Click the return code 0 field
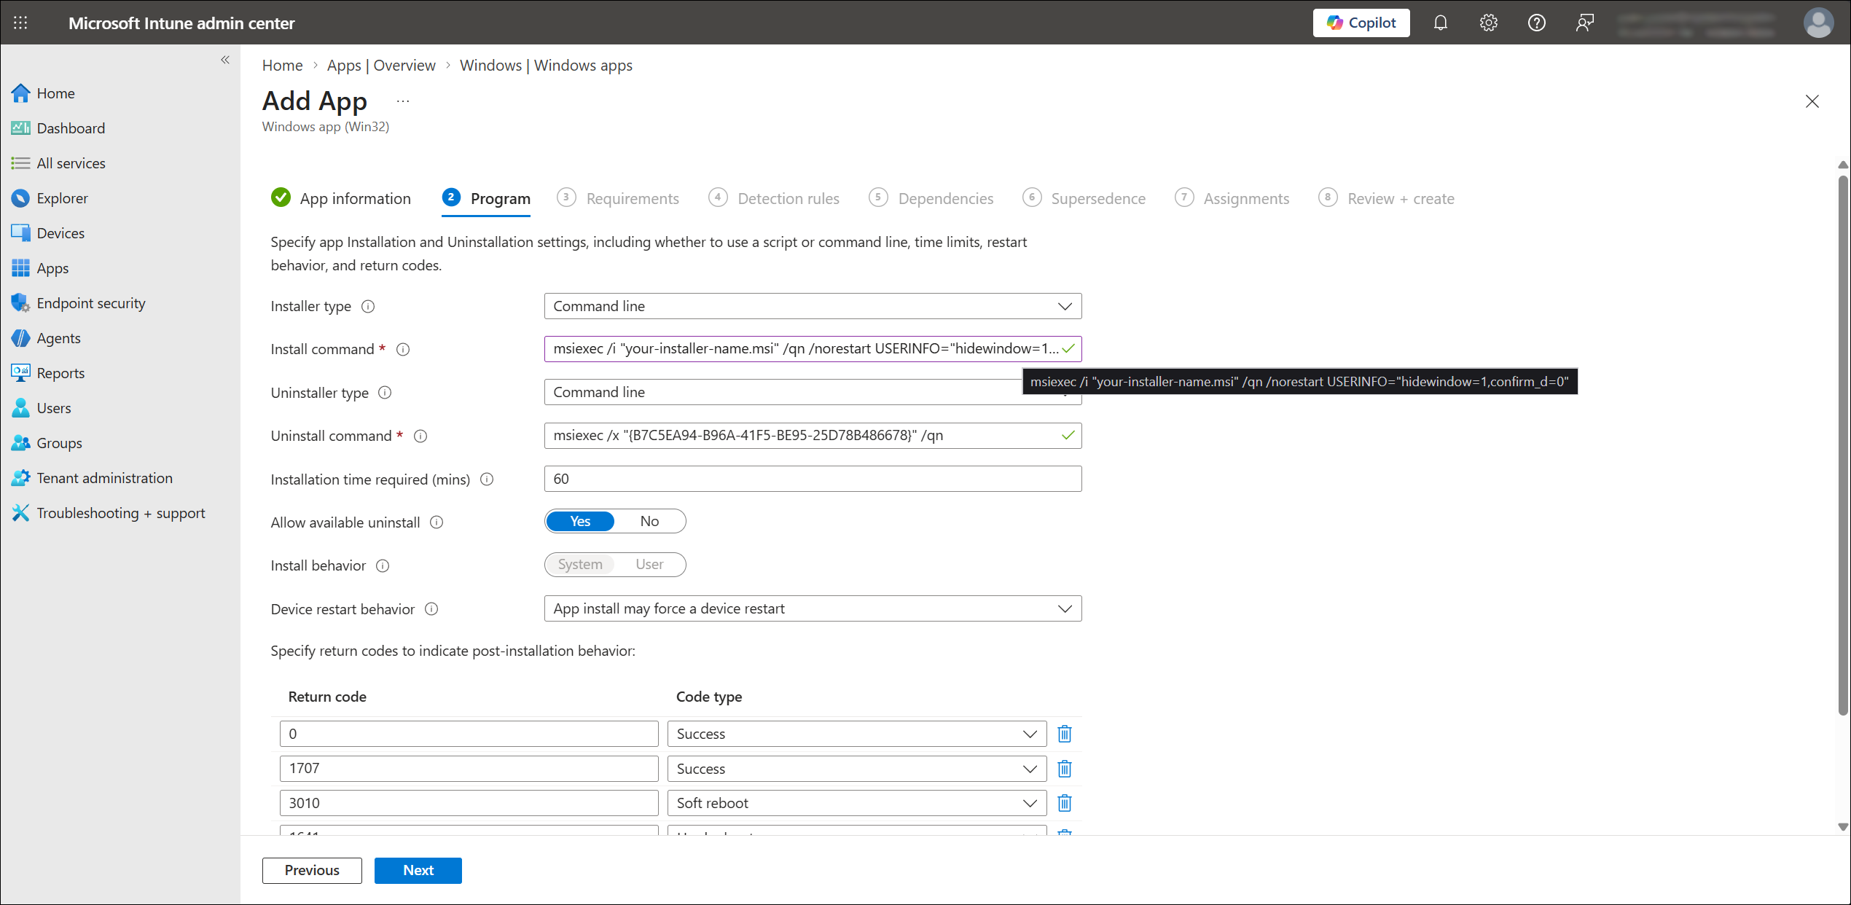This screenshot has height=905, width=1851. [x=469, y=734]
